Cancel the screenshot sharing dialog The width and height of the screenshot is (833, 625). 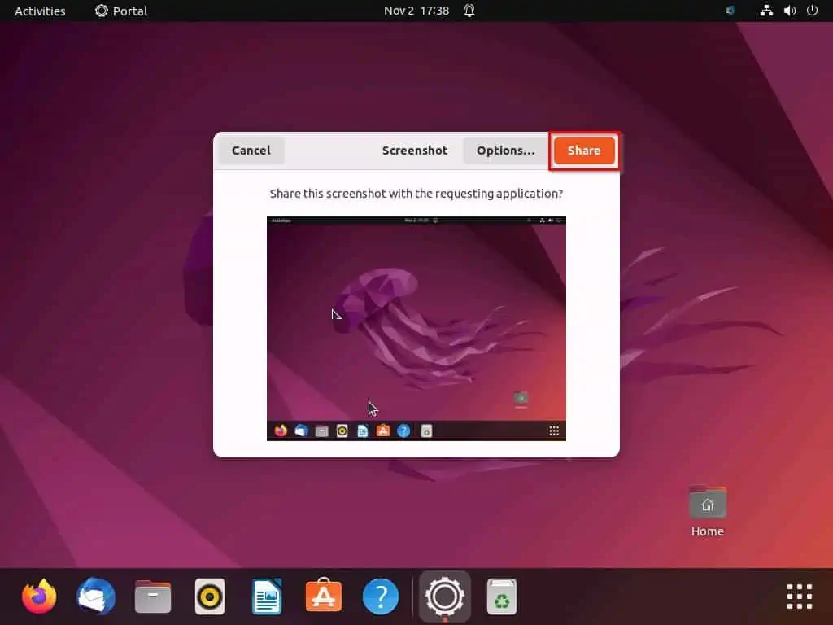pyautogui.click(x=251, y=150)
